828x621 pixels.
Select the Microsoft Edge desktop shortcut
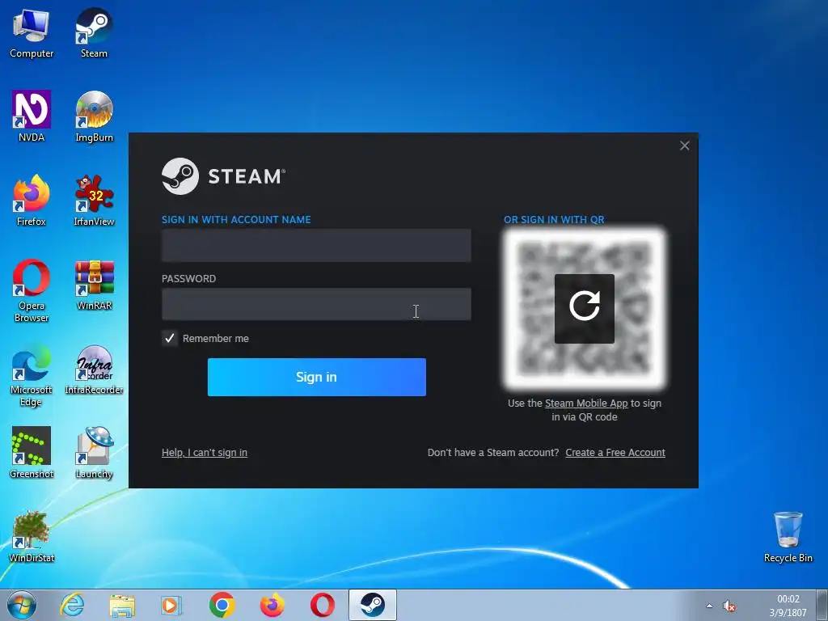pyautogui.click(x=32, y=375)
